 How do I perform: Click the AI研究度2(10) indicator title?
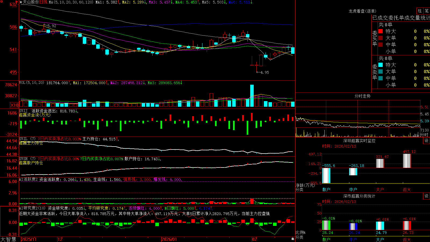pyautogui.click(x=32, y=208)
